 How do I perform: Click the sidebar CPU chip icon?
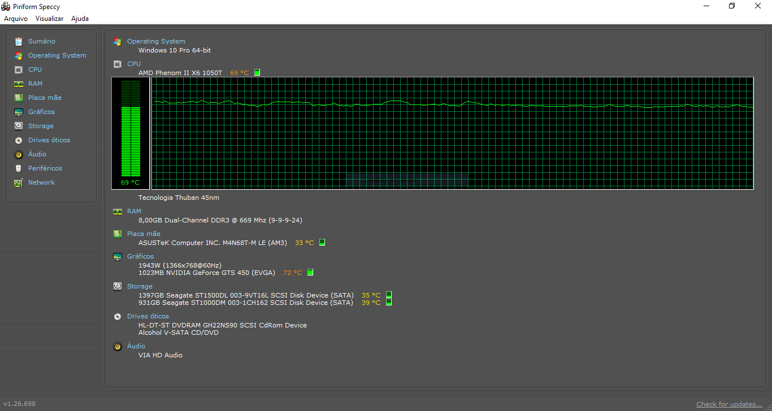pos(19,69)
